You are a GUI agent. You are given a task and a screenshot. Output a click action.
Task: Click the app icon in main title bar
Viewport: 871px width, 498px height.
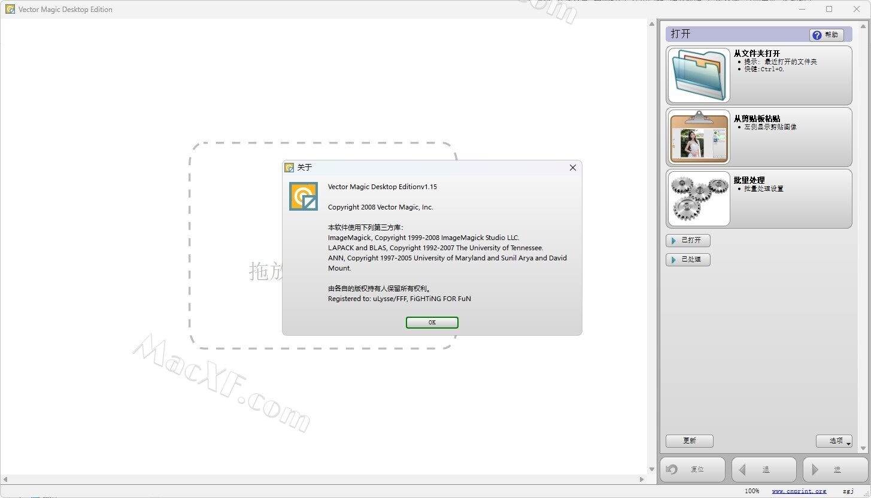point(10,9)
